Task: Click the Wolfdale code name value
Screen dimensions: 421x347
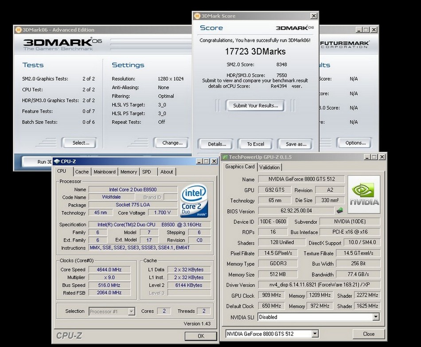Action: coord(111,197)
